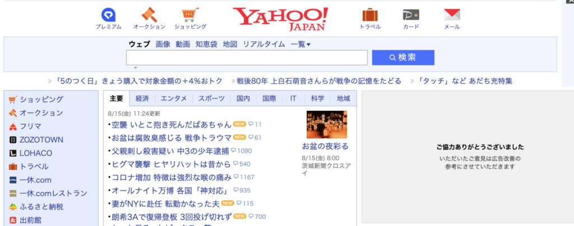The image size is (574, 226).
Task: Open the Mail envelope icon in the header
Action: (x=452, y=15)
